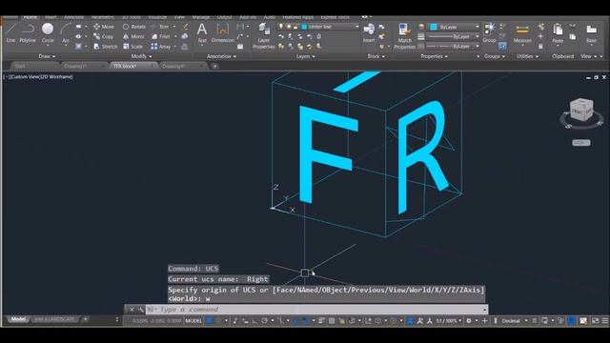Click the Fillet tool
Image resolution: width=610 pixels, height=343 pixels.
(x=161, y=36)
